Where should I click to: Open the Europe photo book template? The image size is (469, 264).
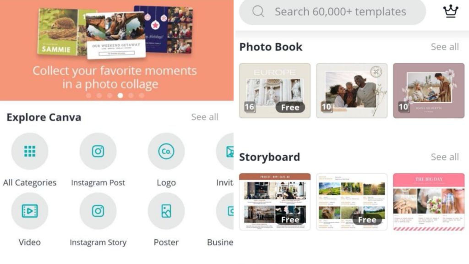[275, 90]
